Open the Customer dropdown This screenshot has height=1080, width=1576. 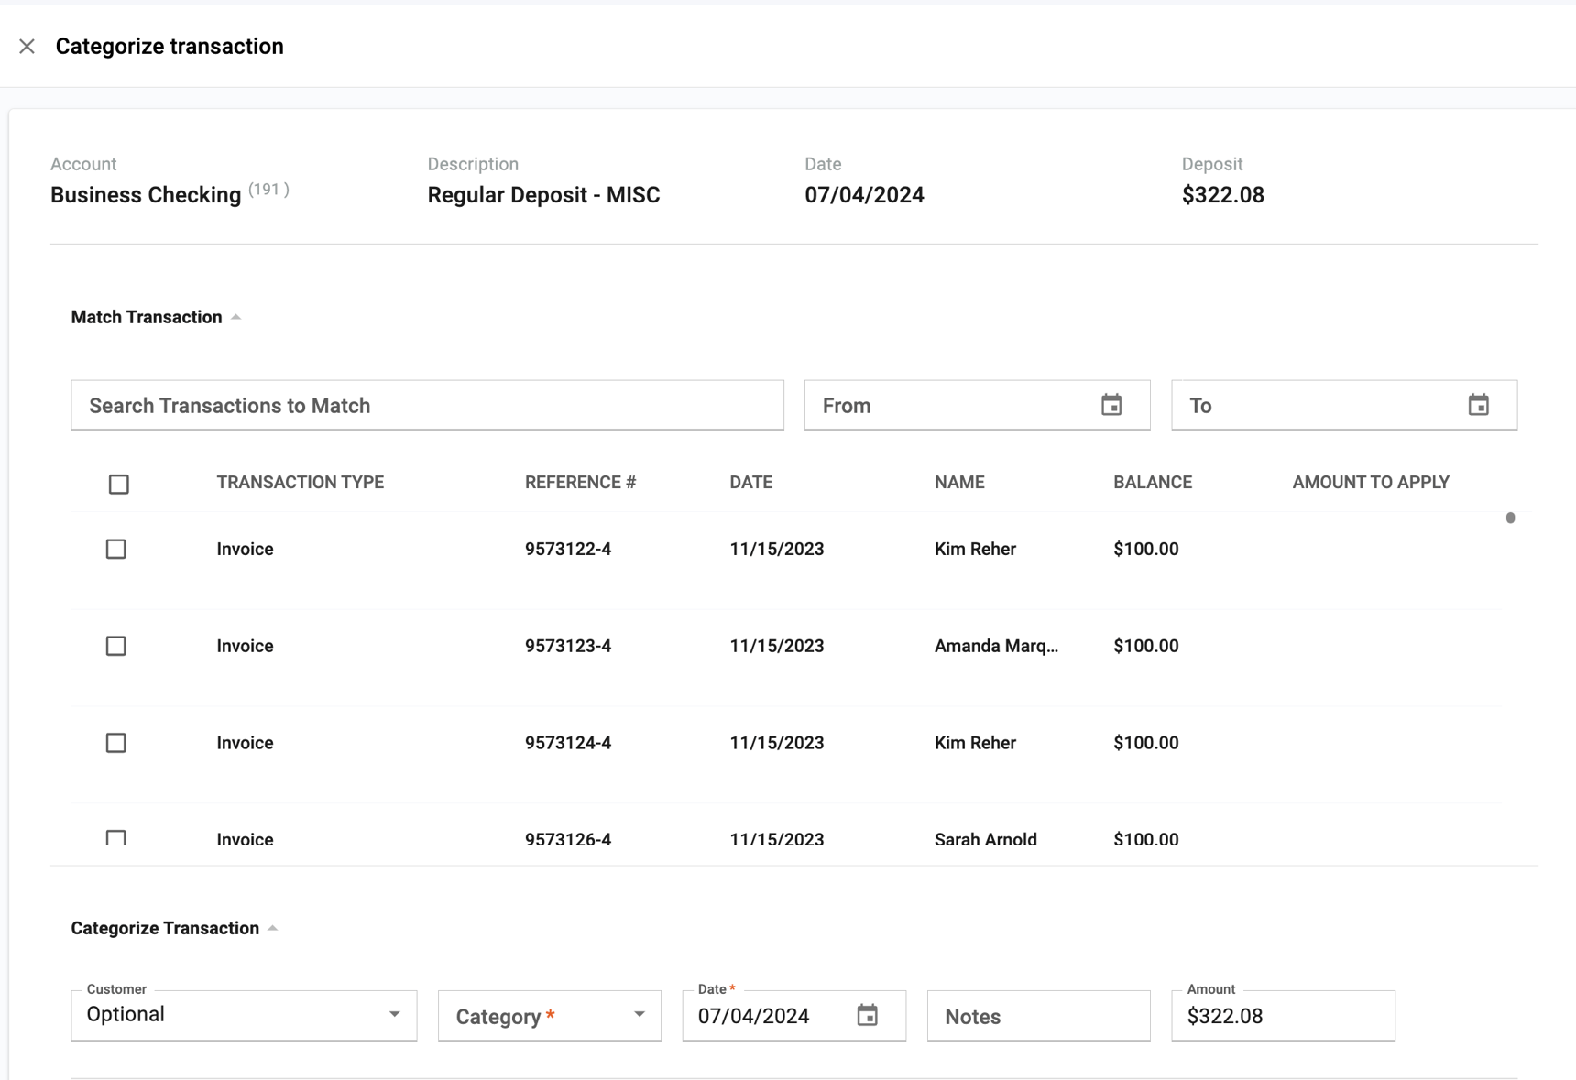click(x=395, y=1014)
